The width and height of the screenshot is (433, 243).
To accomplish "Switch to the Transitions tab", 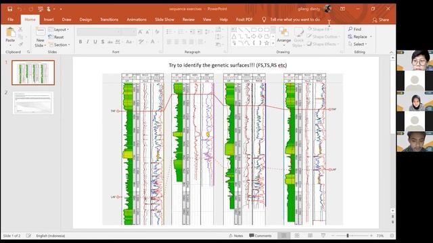I will click(109, 20).
